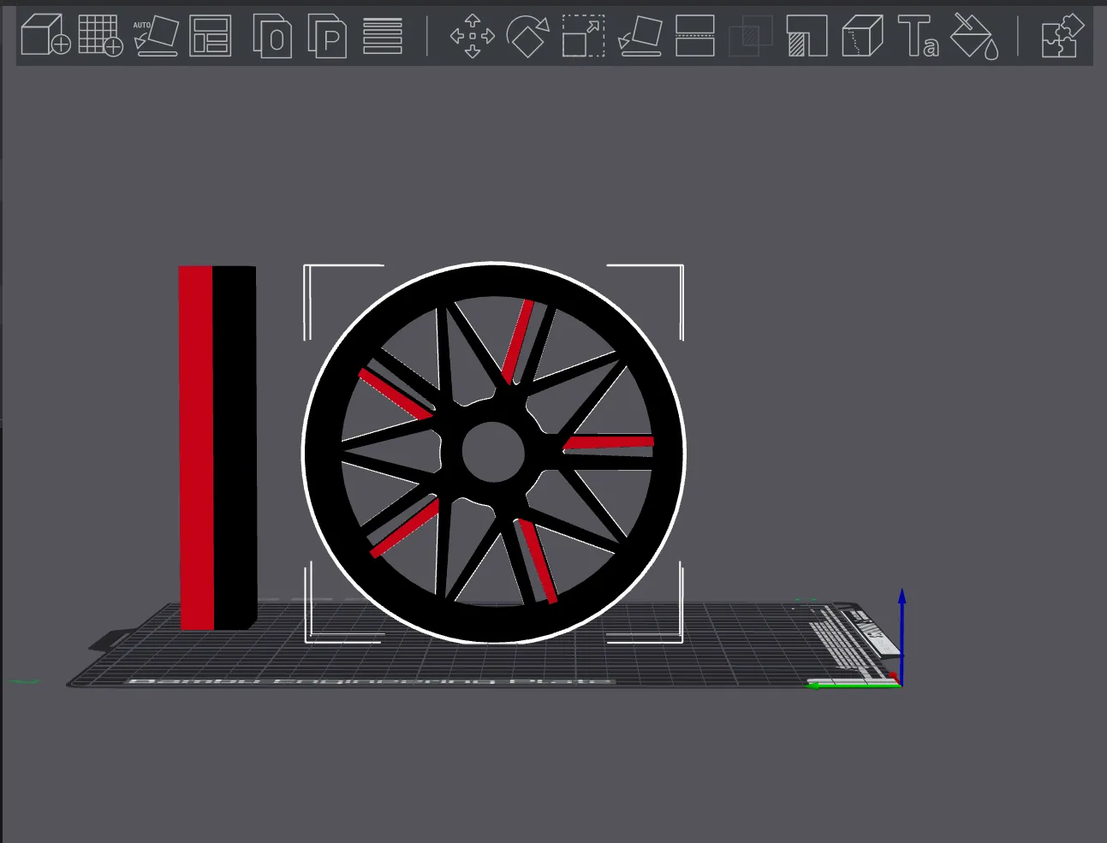Add a new plate with grid icon
This screenshot has height=843, width=1107.
(100, 36)
